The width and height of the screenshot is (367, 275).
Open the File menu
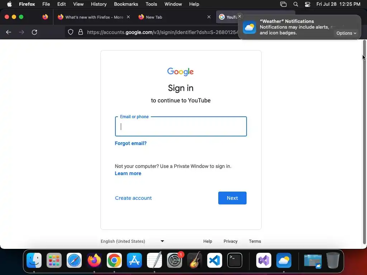(x=46, y=4)
